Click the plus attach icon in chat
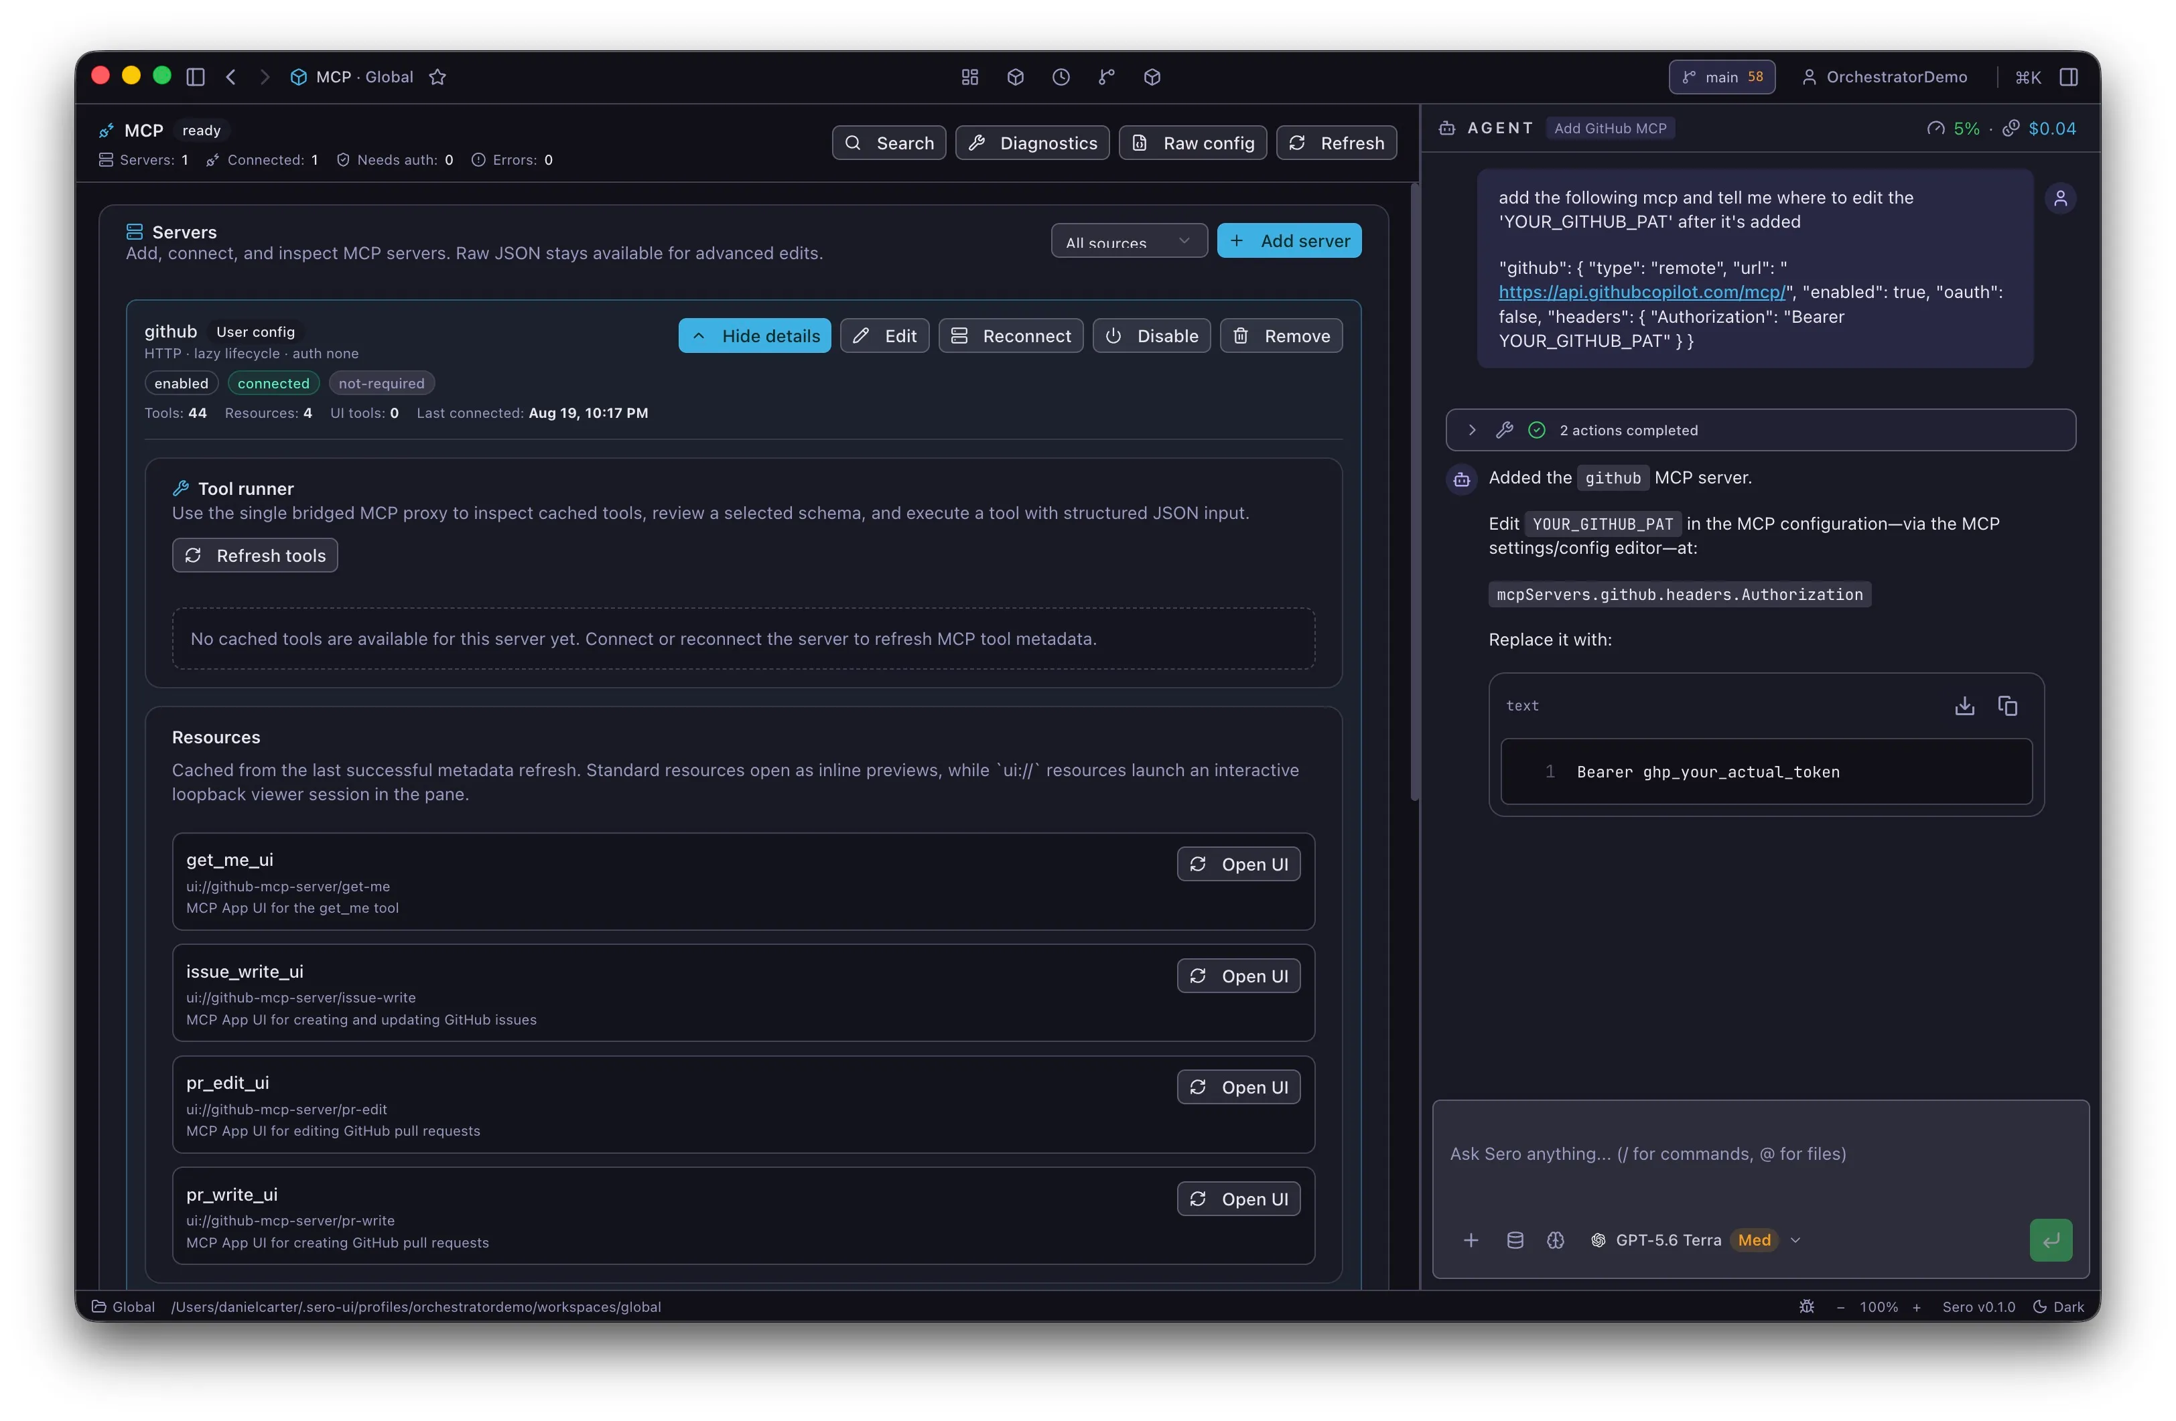The width and height of the screenshot is (2176, 1421). (x=1471, y=1240)
